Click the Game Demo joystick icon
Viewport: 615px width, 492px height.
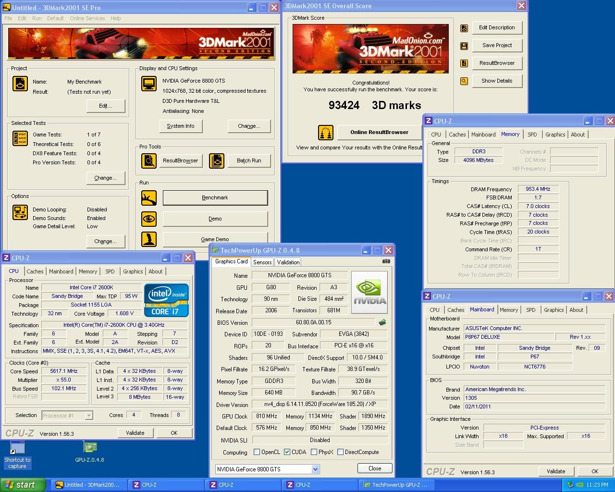pyautogui.click(x=149, y=239)
